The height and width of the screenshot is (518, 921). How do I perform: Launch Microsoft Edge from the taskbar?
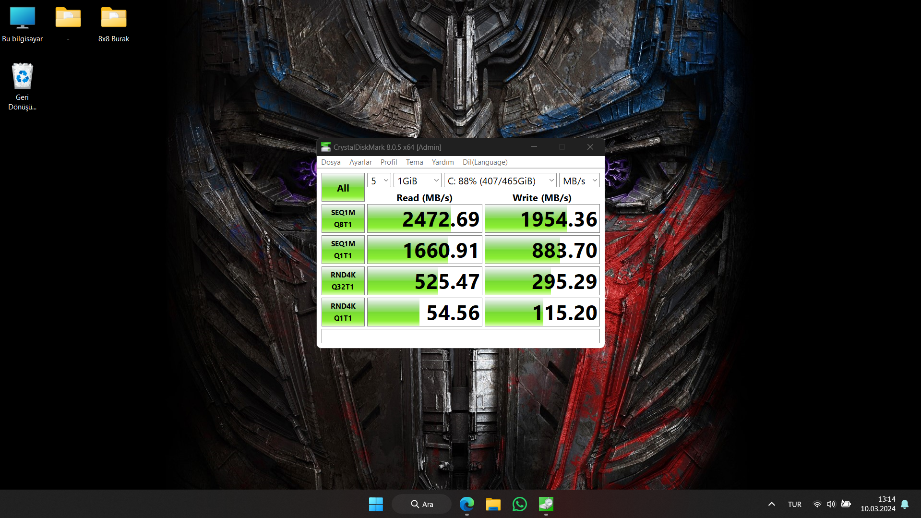pyautogui.click(x=466, y=504)
